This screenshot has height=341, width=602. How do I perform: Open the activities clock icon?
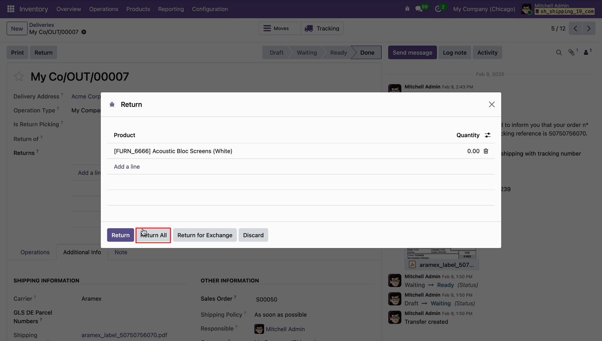[x=438, y=9]
